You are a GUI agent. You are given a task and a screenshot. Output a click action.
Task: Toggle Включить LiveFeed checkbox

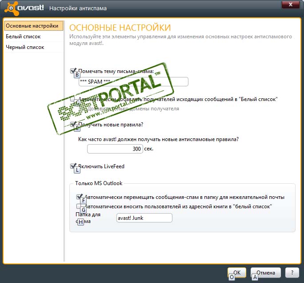pos(73,166)
